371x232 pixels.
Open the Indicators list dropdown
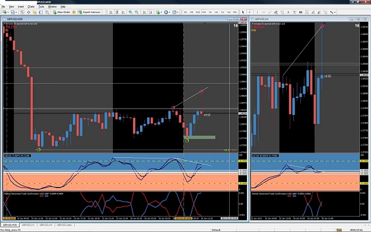(x=159, y=12)
